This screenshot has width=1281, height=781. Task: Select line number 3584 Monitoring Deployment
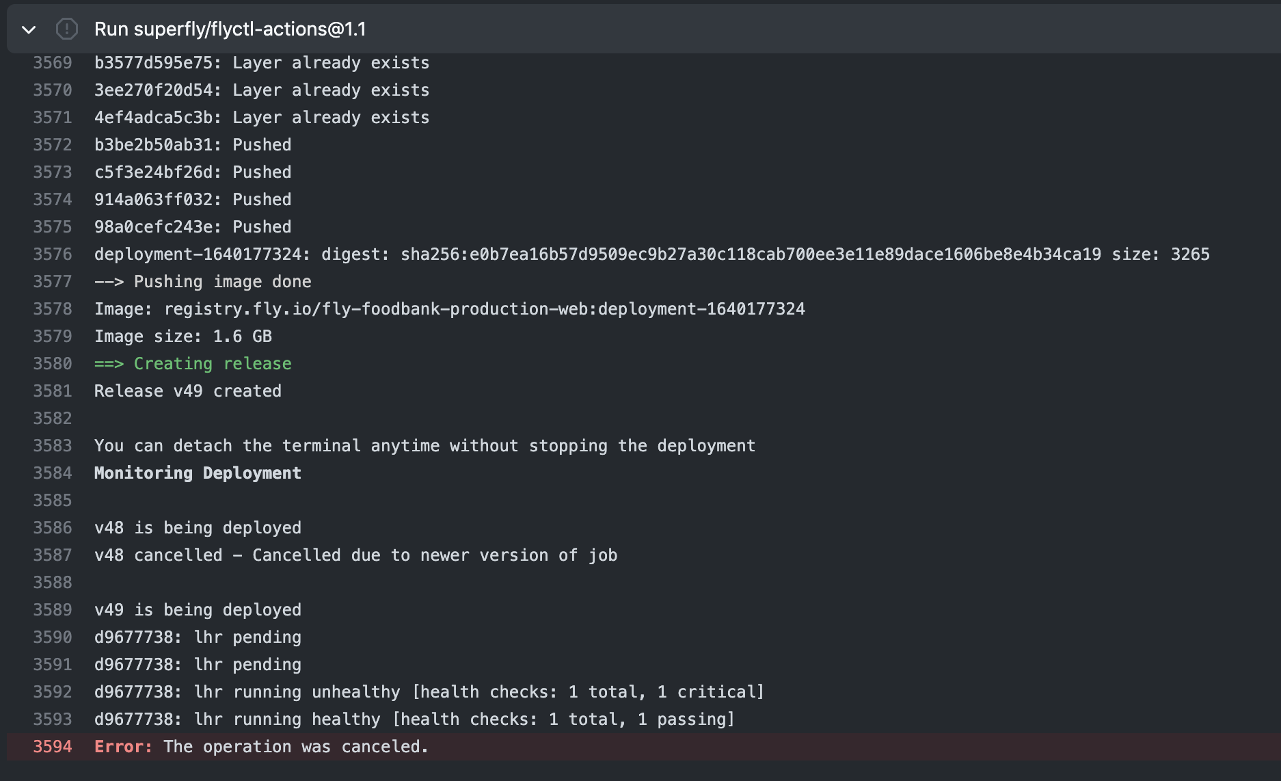(x=53, y=473)
